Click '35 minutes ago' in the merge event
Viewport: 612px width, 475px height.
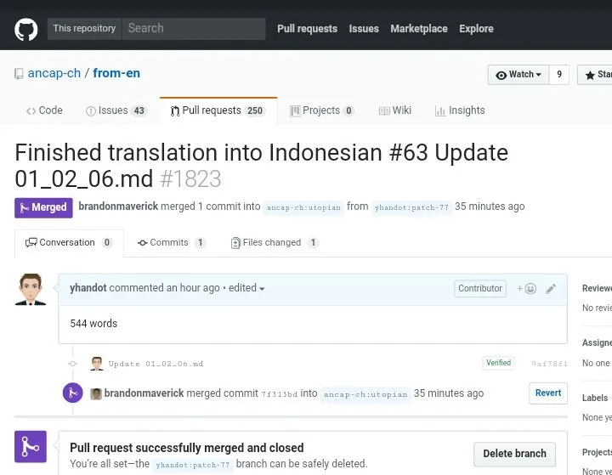449,393
